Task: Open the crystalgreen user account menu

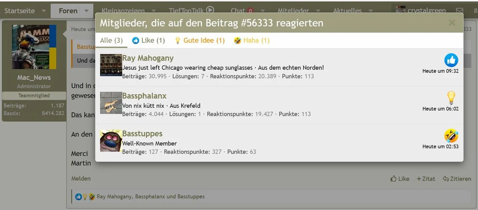Action: 421,11
